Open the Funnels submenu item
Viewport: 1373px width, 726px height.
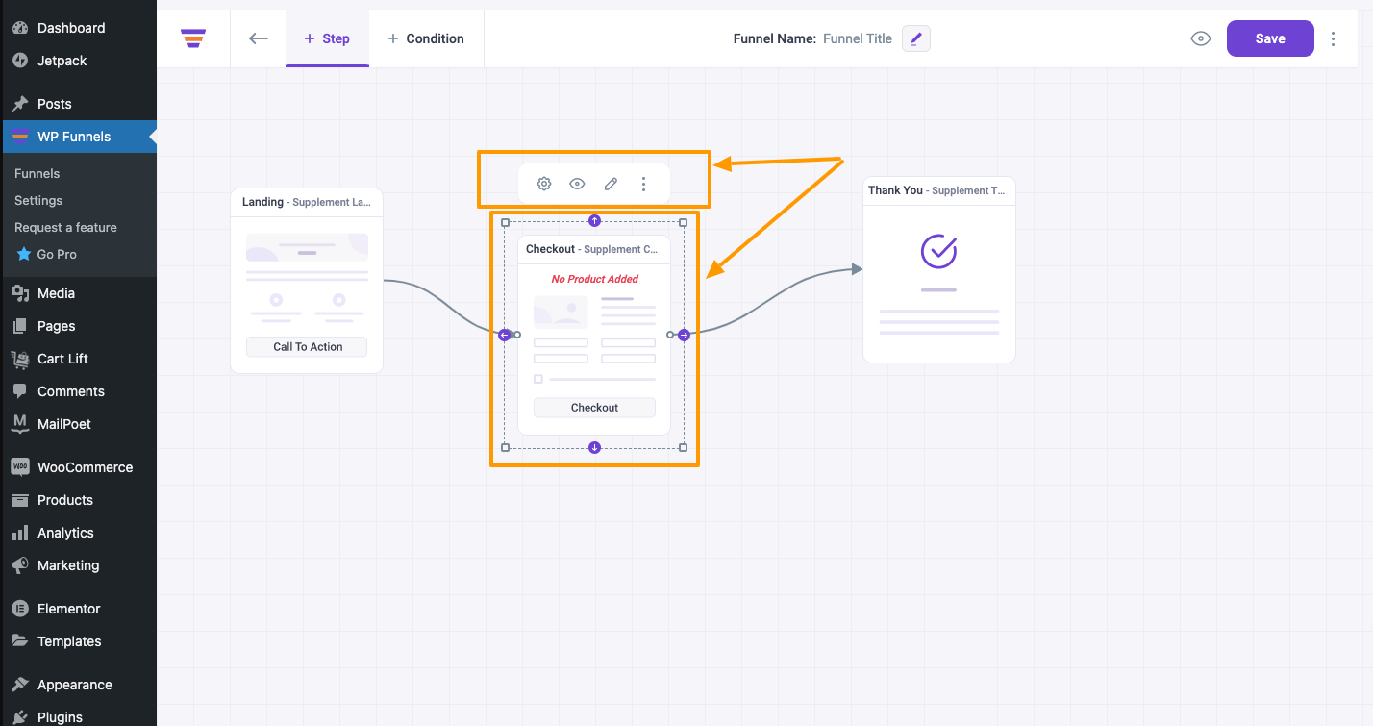(37, 173)
